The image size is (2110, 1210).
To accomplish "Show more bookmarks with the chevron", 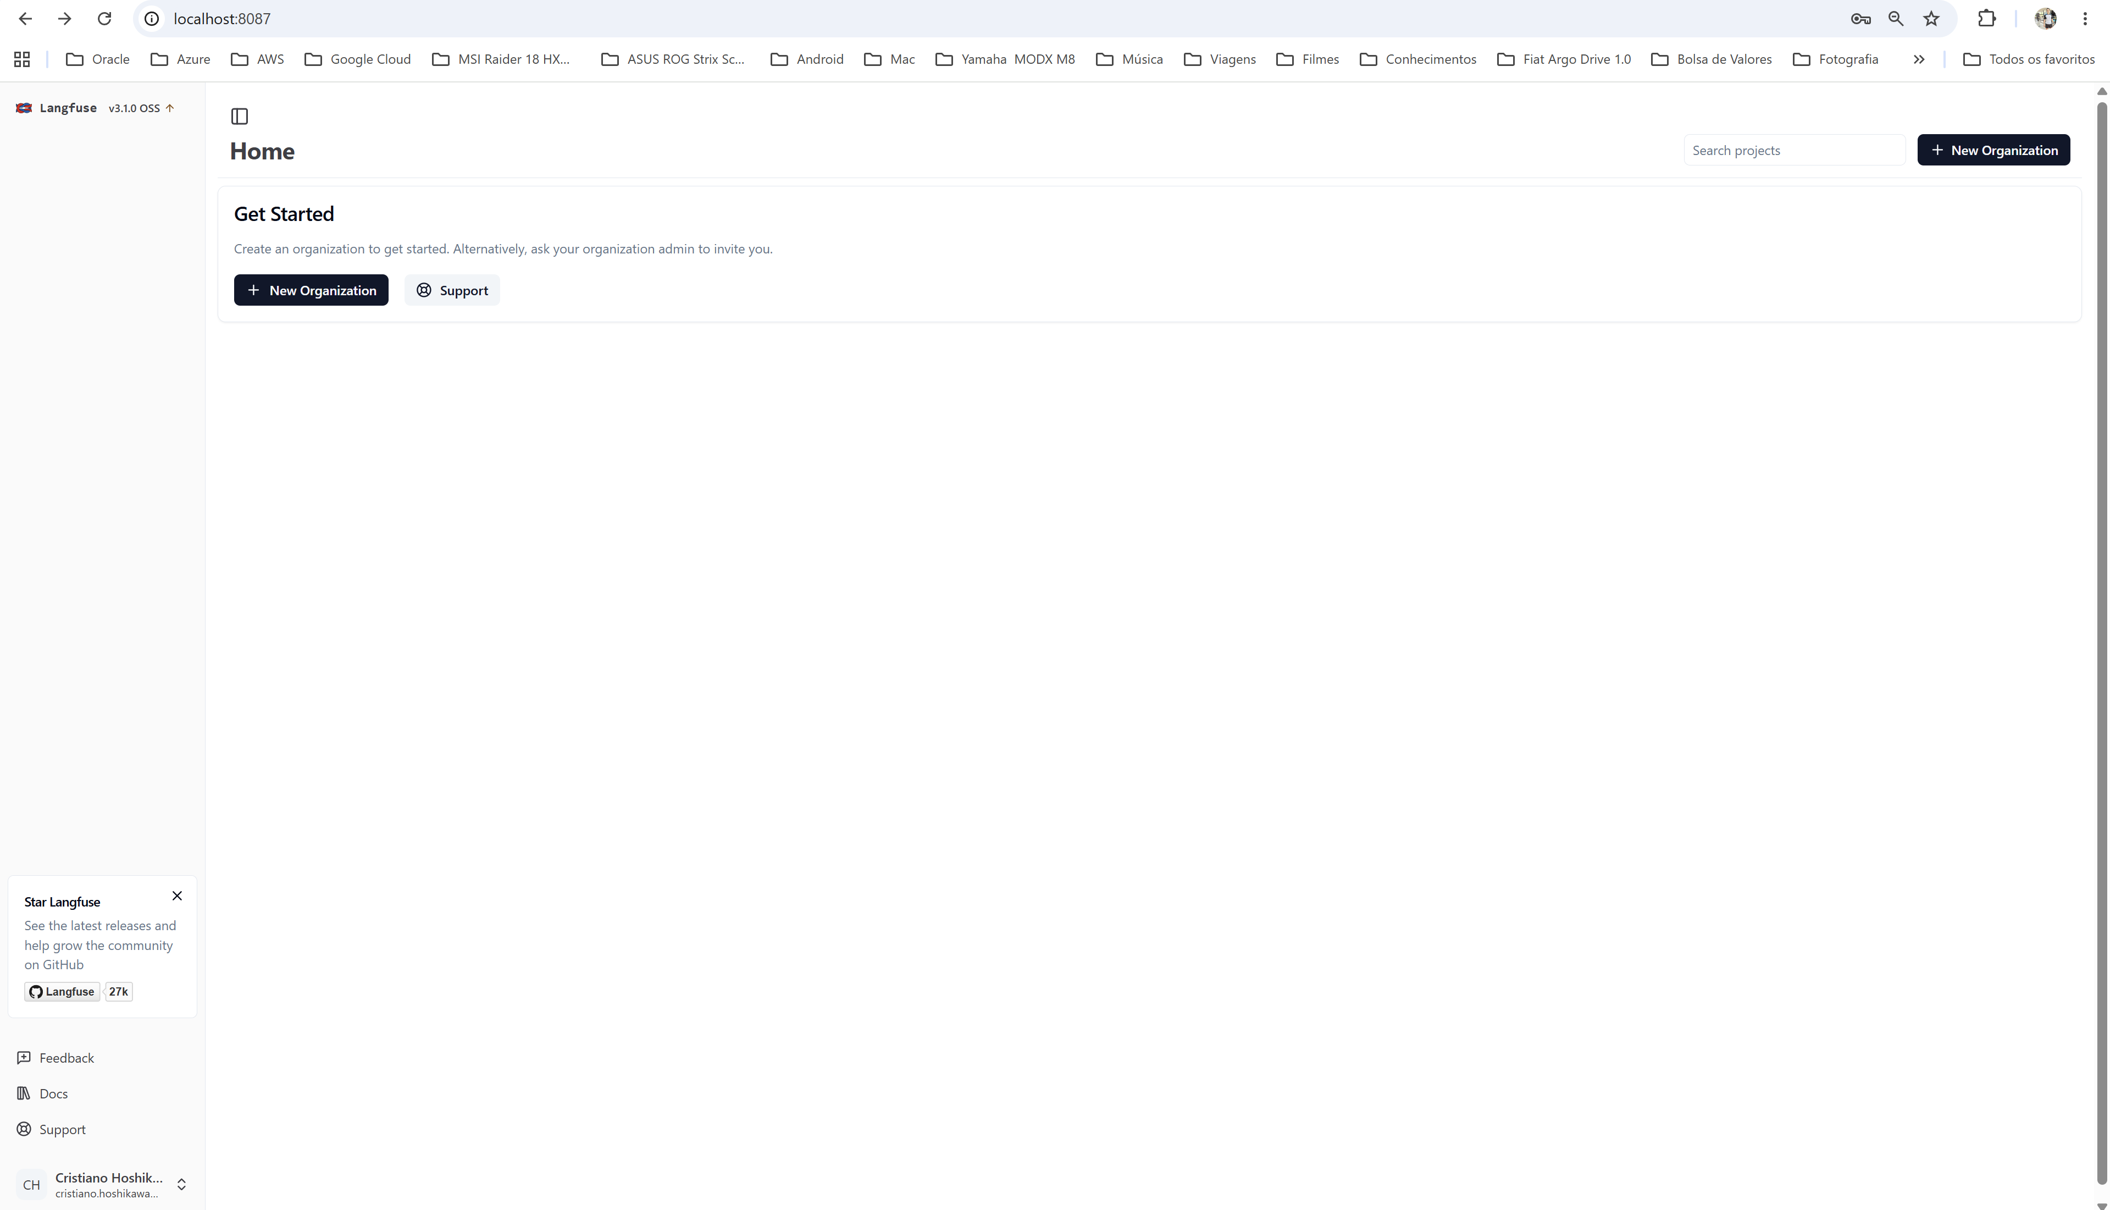I will 1919,59.
